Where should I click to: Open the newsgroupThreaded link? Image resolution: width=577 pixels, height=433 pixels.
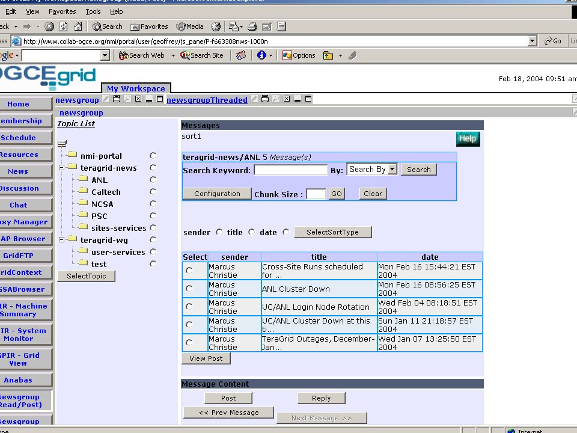click(207, 100)
